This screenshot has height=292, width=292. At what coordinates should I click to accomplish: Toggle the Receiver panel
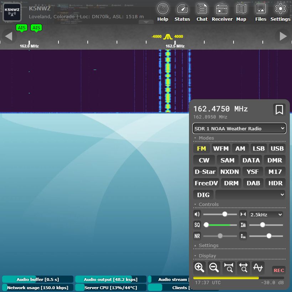[x=222, y=12]
